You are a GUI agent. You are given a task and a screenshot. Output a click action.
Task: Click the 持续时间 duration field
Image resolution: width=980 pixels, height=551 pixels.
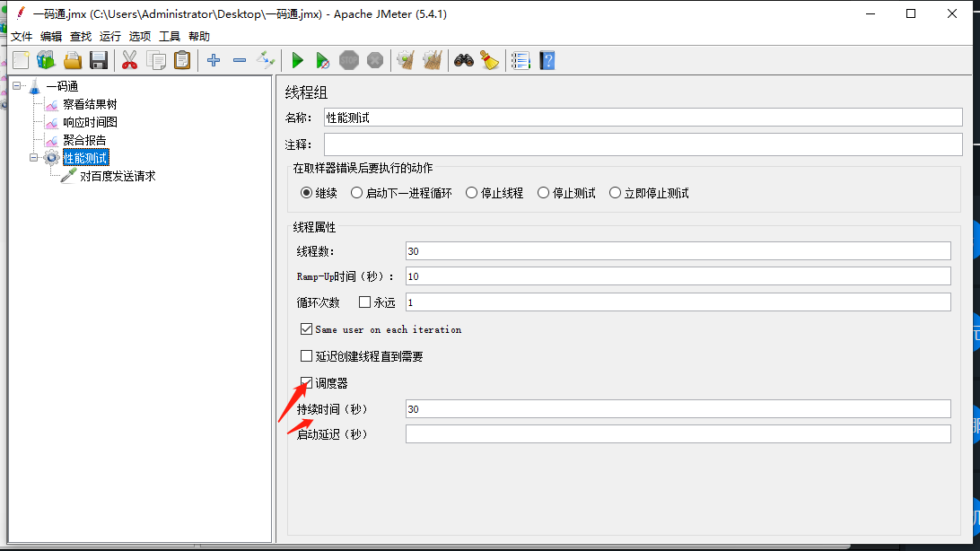click(678, 409)
